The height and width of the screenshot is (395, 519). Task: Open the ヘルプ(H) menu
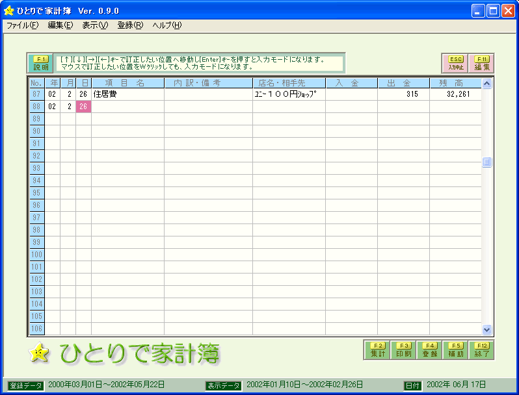tap(166, 25)
